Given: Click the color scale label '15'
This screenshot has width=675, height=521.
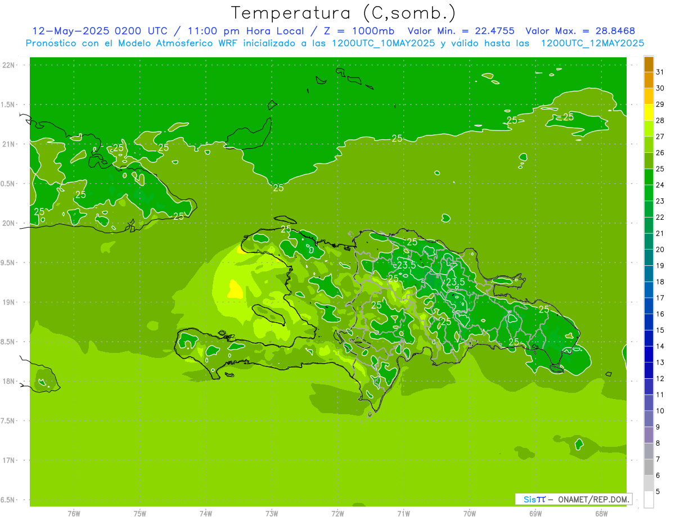Looking at the screenshot, I should 660,330.
